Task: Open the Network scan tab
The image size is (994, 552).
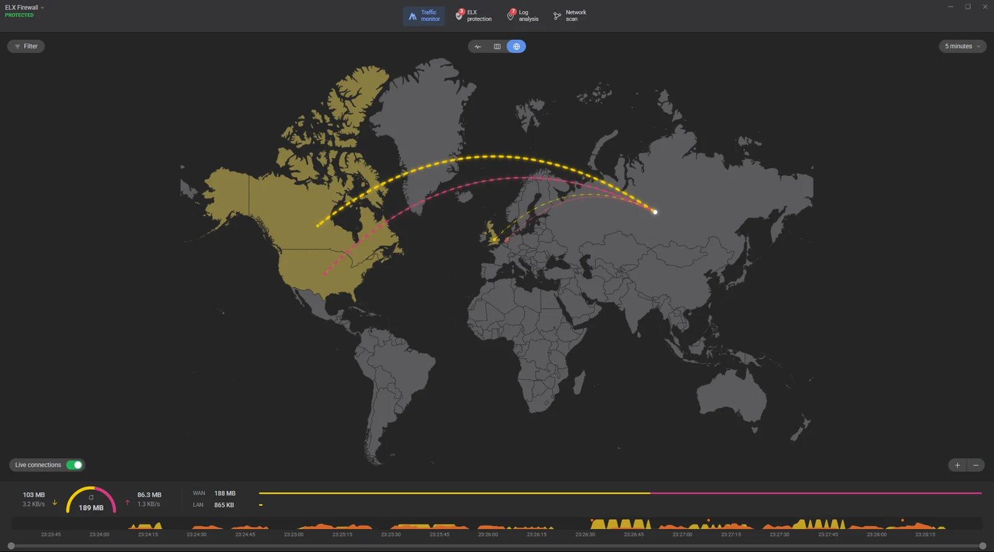Action: coord(570,16)
